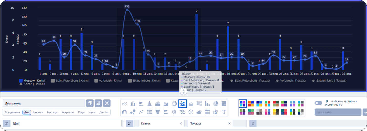Collapse chart panel with the divider arrow button

pos(183,92)
